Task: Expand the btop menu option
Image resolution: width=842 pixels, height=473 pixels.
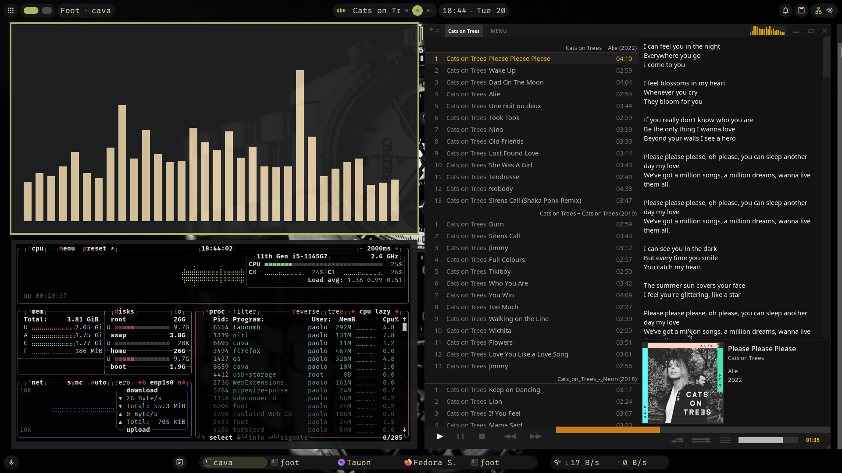Action: [x=67, y=248]
